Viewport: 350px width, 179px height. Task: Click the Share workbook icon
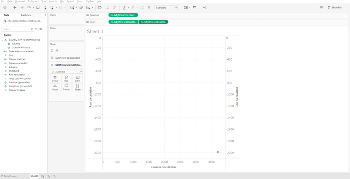205,7
